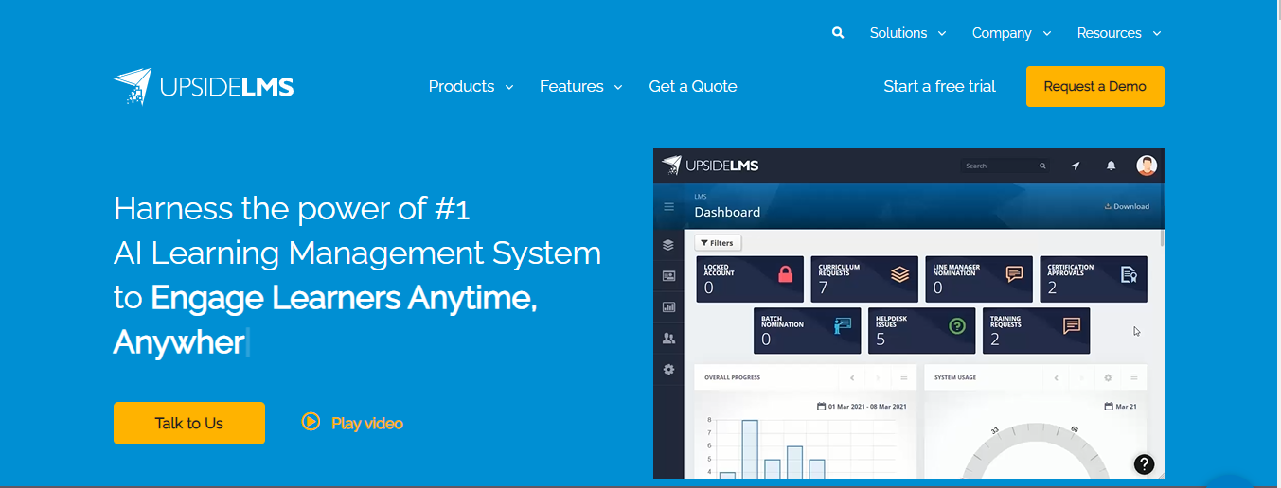Click previous arrow in Overall Progress panel

853,377
